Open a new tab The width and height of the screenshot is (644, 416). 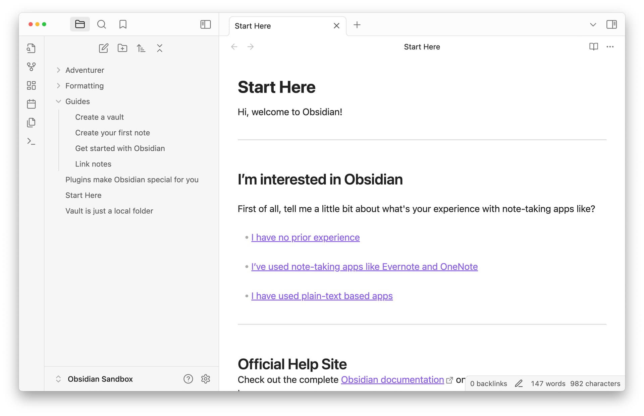[357, 25]
